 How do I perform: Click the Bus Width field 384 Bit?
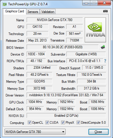point(92,81)
